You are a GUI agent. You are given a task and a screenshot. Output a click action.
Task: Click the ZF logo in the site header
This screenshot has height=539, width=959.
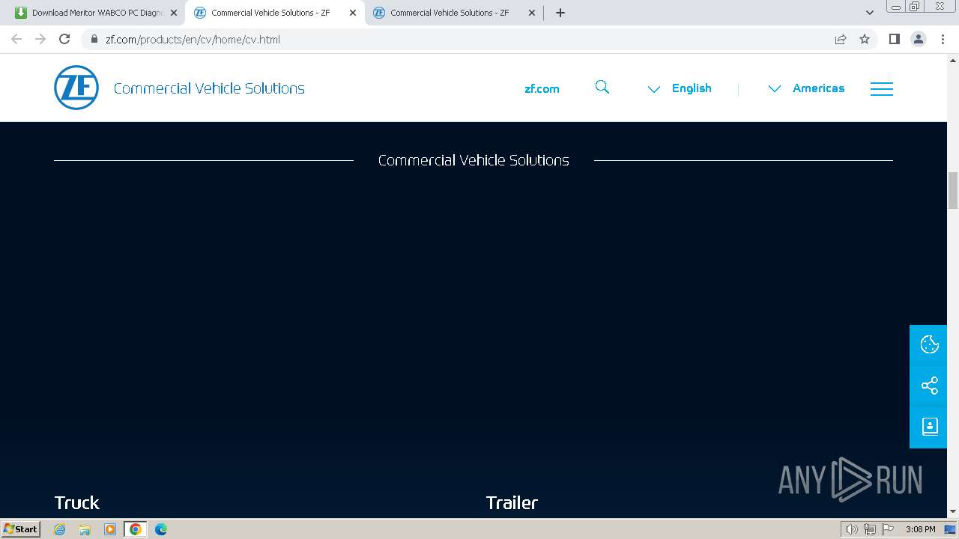pyautogui.click(x=76, y=88)
